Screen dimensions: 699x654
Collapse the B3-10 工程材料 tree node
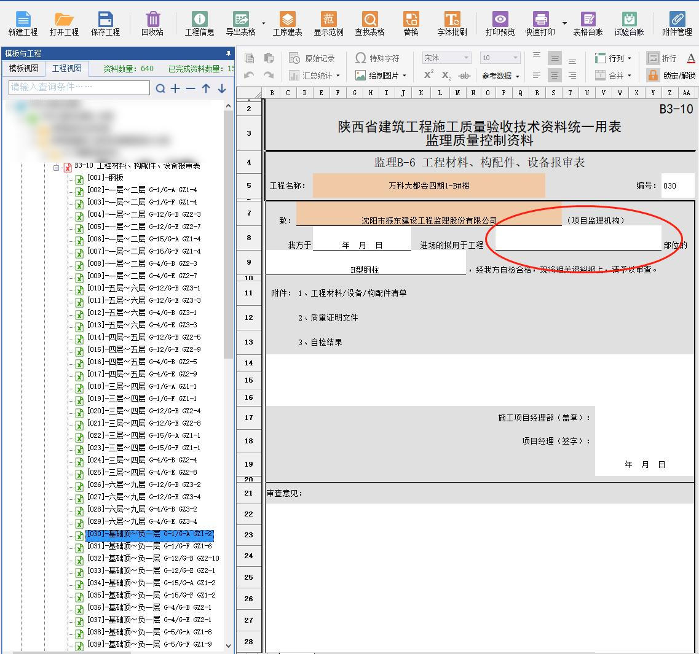click(57, 166)
